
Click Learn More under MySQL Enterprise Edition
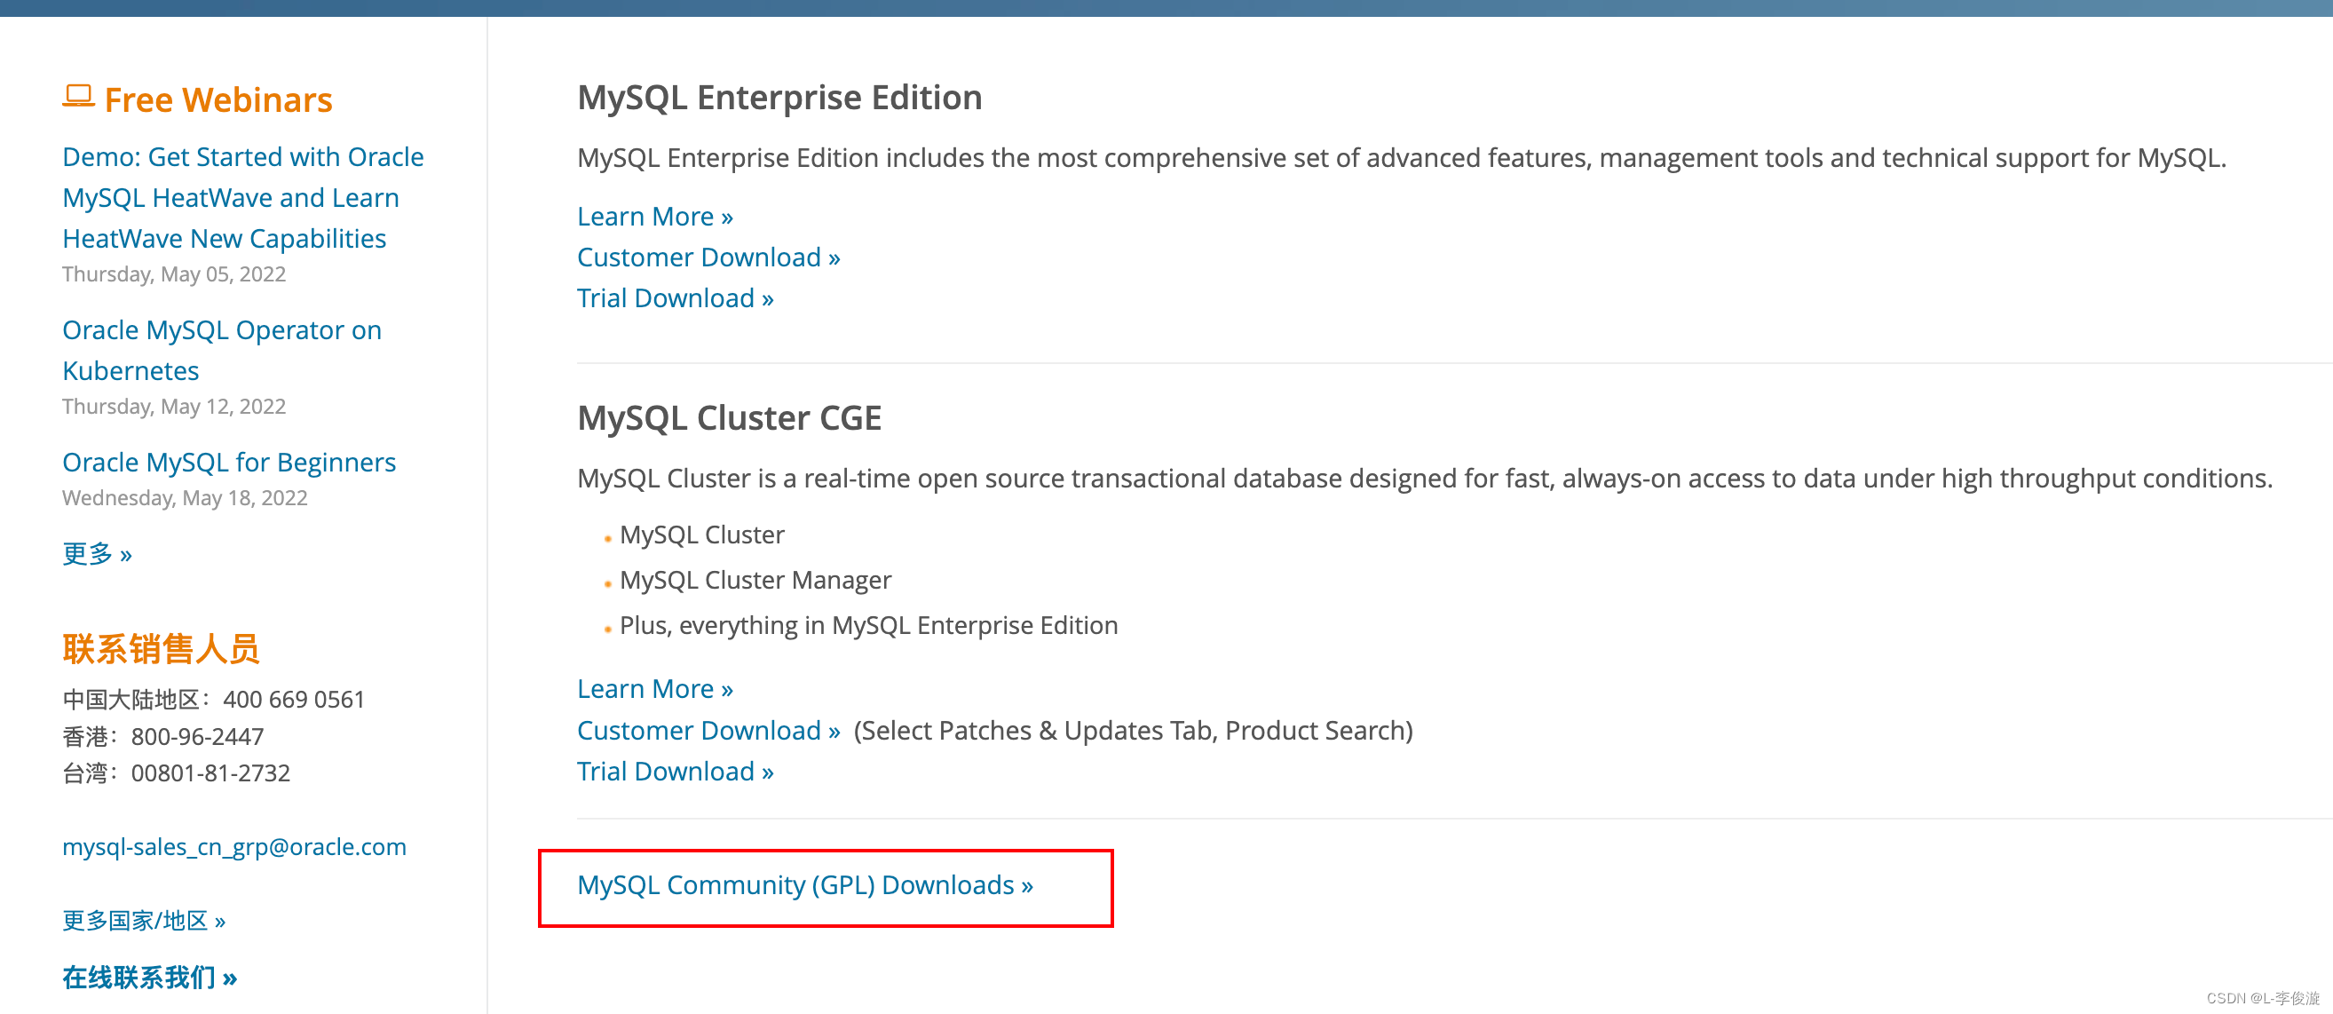click(x=655, y=217)
